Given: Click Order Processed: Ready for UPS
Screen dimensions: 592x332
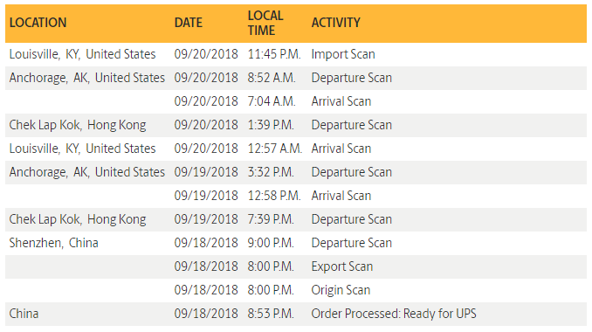Looking at the screenshot, I should pos(394,314).
